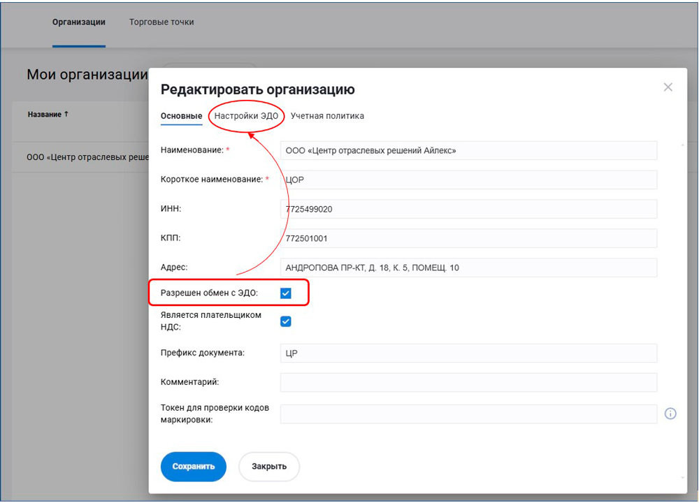
Task: Click the info icon beside the token field
Action: click(x=670, y=414)
